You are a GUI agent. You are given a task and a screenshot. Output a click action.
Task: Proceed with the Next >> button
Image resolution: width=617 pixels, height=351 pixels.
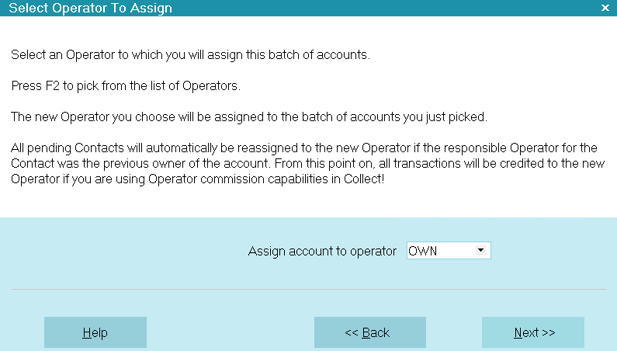pos(532,332)
